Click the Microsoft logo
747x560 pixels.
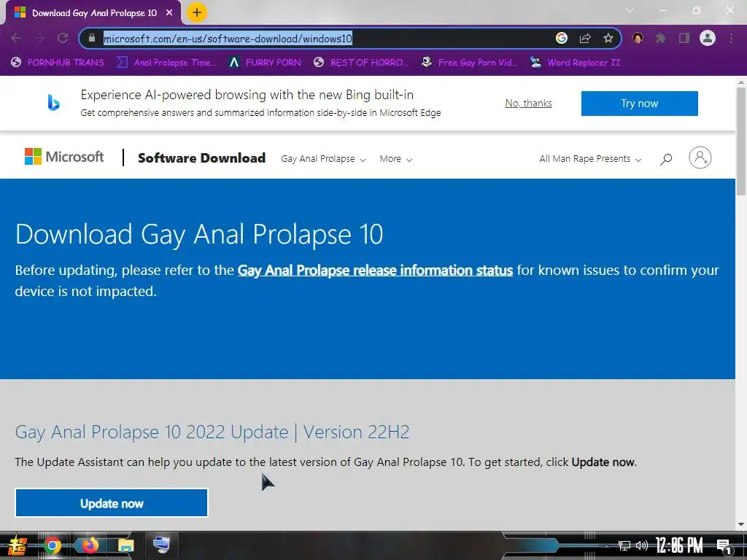click(64, 157)
